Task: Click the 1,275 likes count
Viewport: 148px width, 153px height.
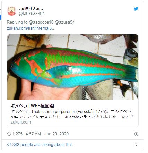Action: (x=17, y=134)
